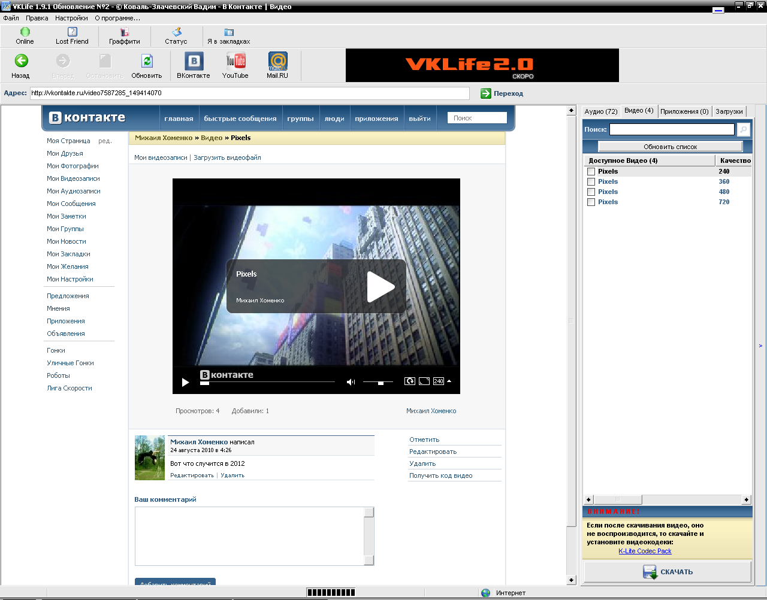Click the video progress seek bar
This screenshot has height=600, width=767.
(x=267, y=382)
